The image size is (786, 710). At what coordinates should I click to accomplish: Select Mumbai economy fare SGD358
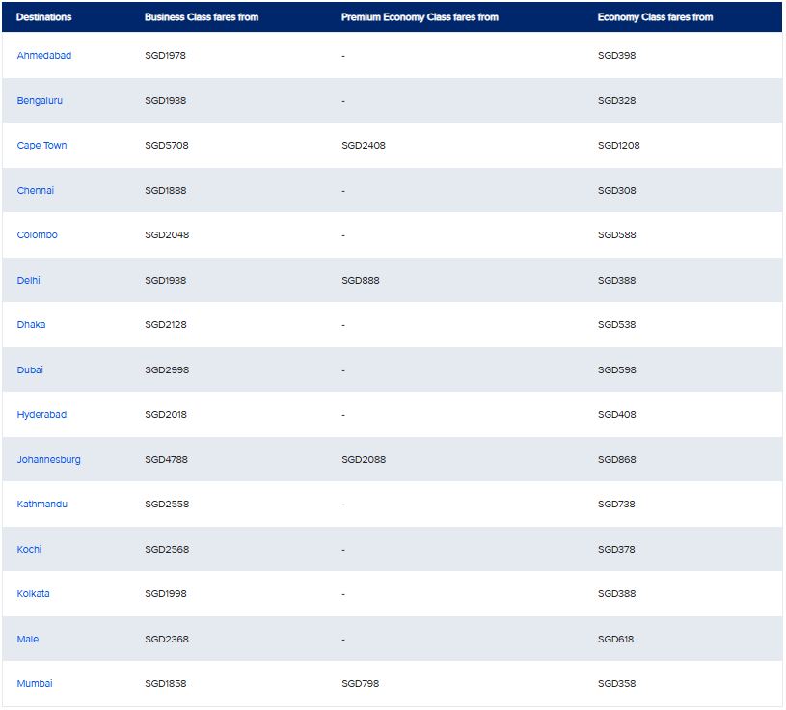616,684
